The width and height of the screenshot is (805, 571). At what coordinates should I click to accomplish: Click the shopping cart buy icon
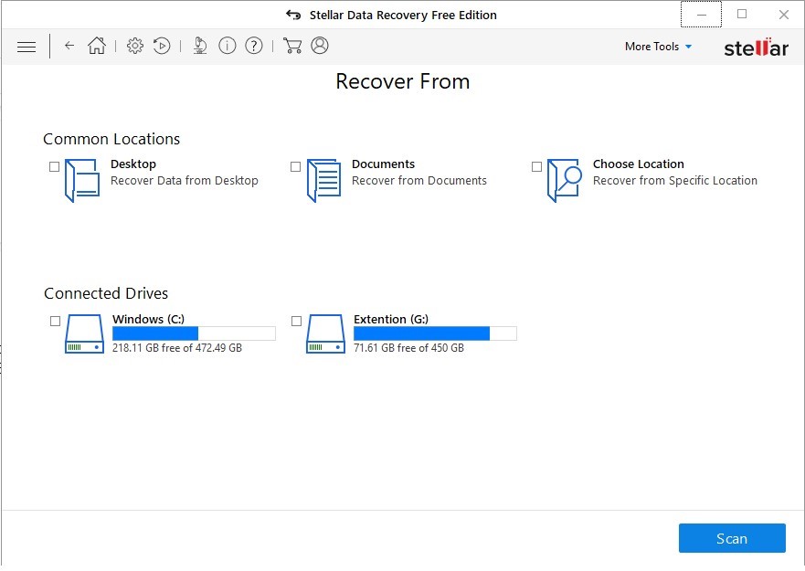tap(292, 46)
